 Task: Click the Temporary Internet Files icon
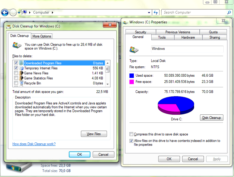21,68
